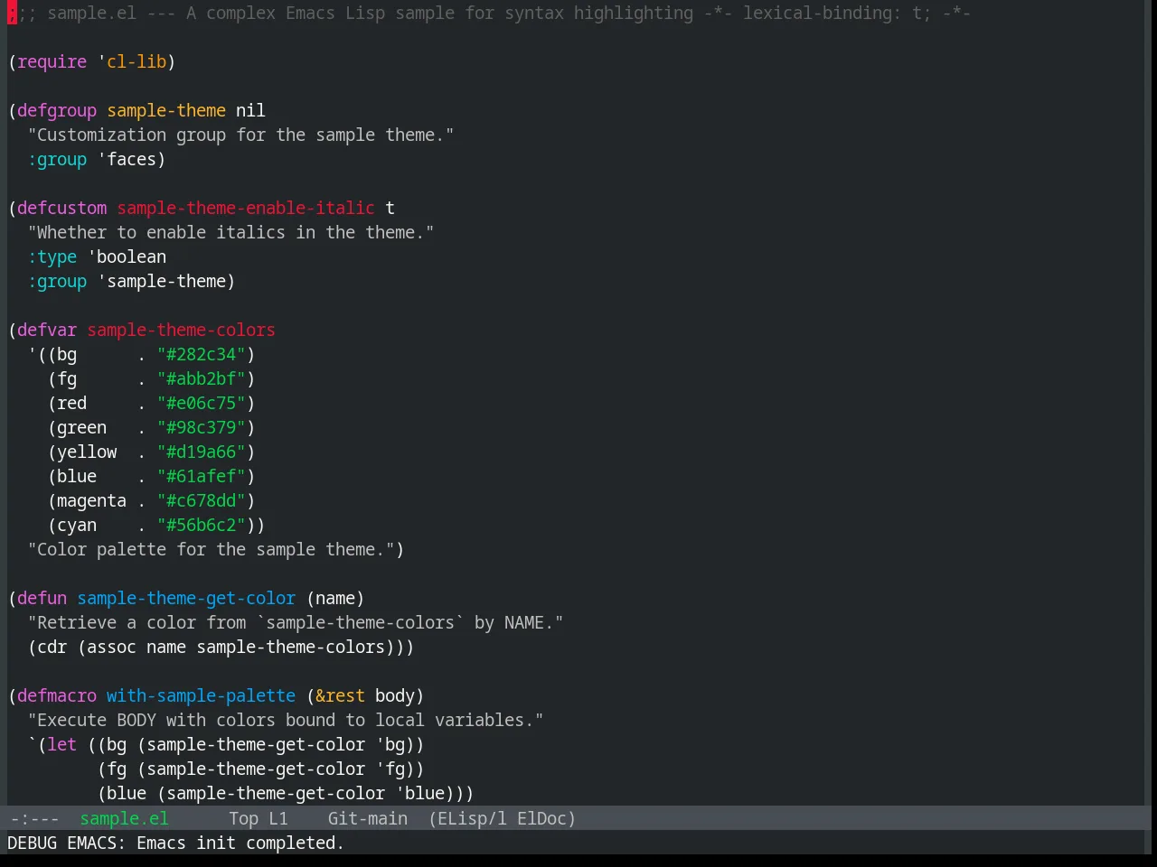Screen dimensions: 1157x867
Task: Click the defcustom keyword
Action: [x=61, y=208]
